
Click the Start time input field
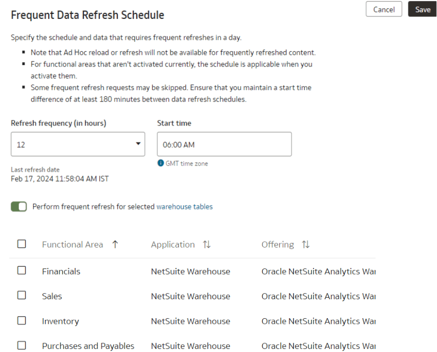224,144
